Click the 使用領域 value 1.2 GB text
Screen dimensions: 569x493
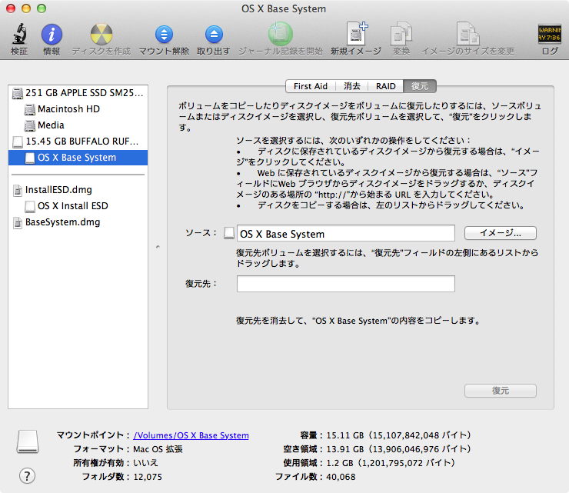[x=391, y=463]
